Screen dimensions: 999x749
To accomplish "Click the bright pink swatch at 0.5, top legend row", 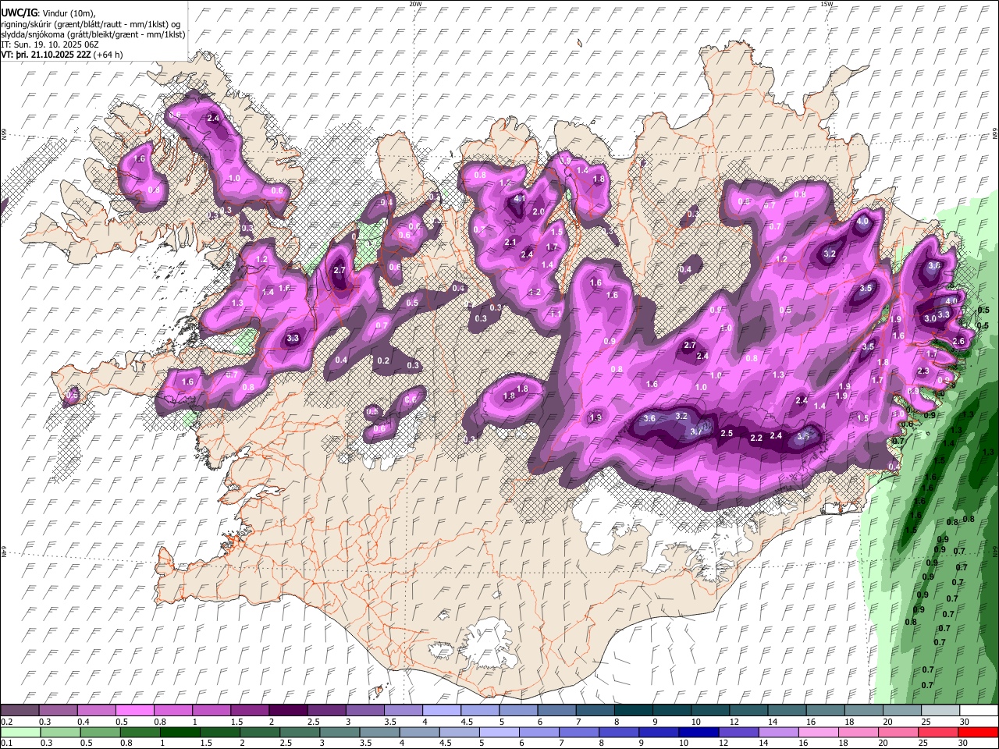I will (134, 711).
